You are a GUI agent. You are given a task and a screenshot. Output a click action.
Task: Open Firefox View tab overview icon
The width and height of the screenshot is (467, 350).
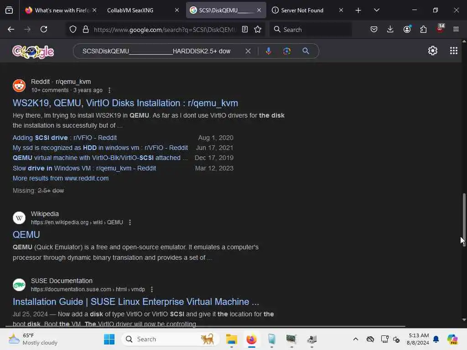[x=9, y=10]
